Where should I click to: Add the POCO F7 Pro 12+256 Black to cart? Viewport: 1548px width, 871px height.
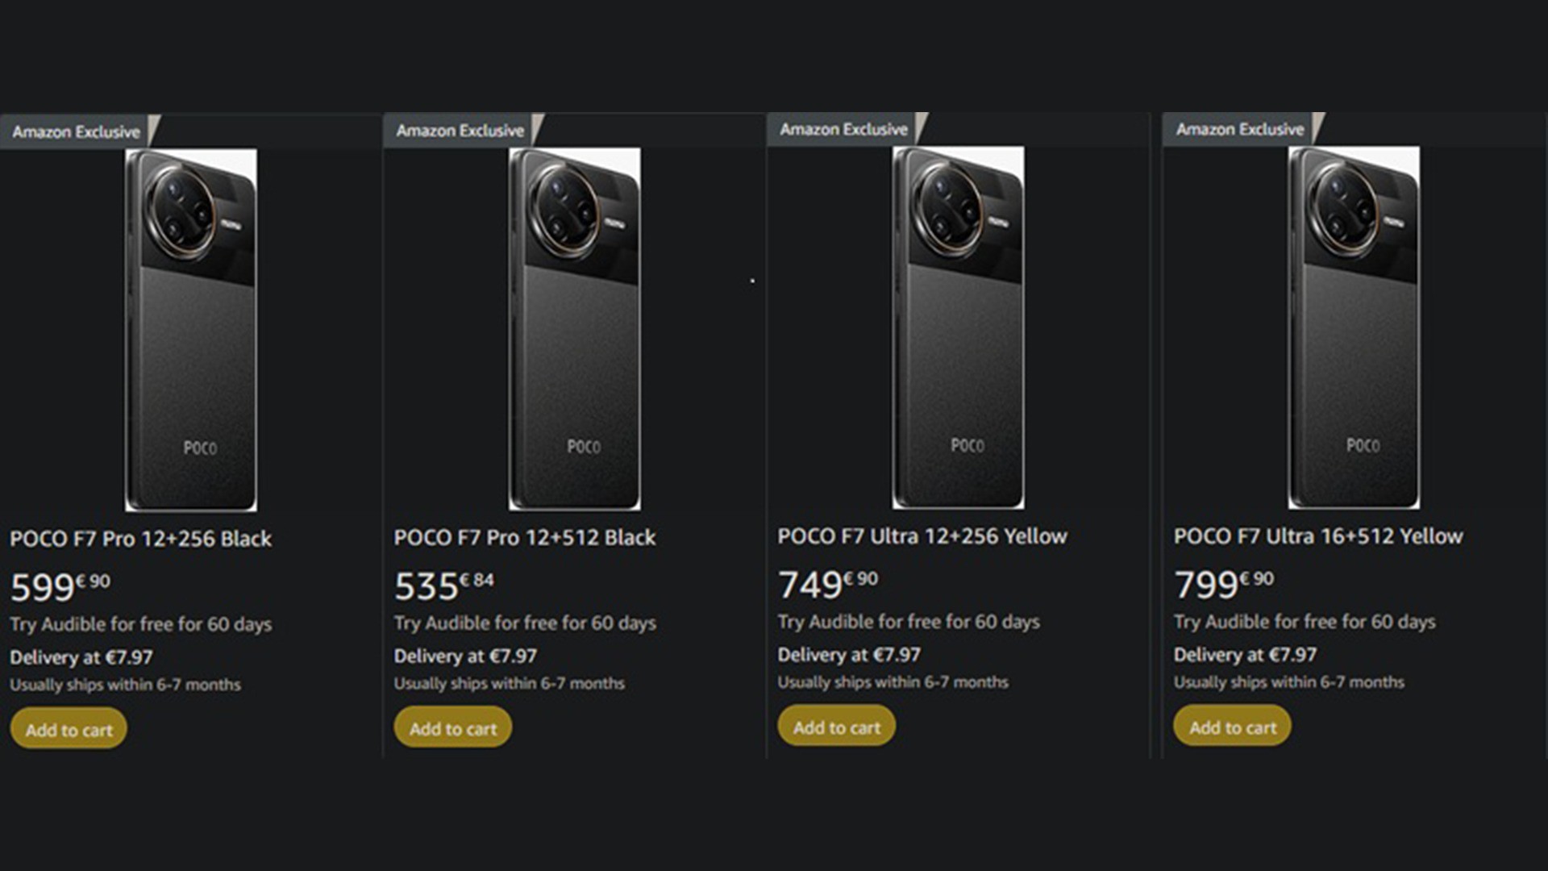68,728
